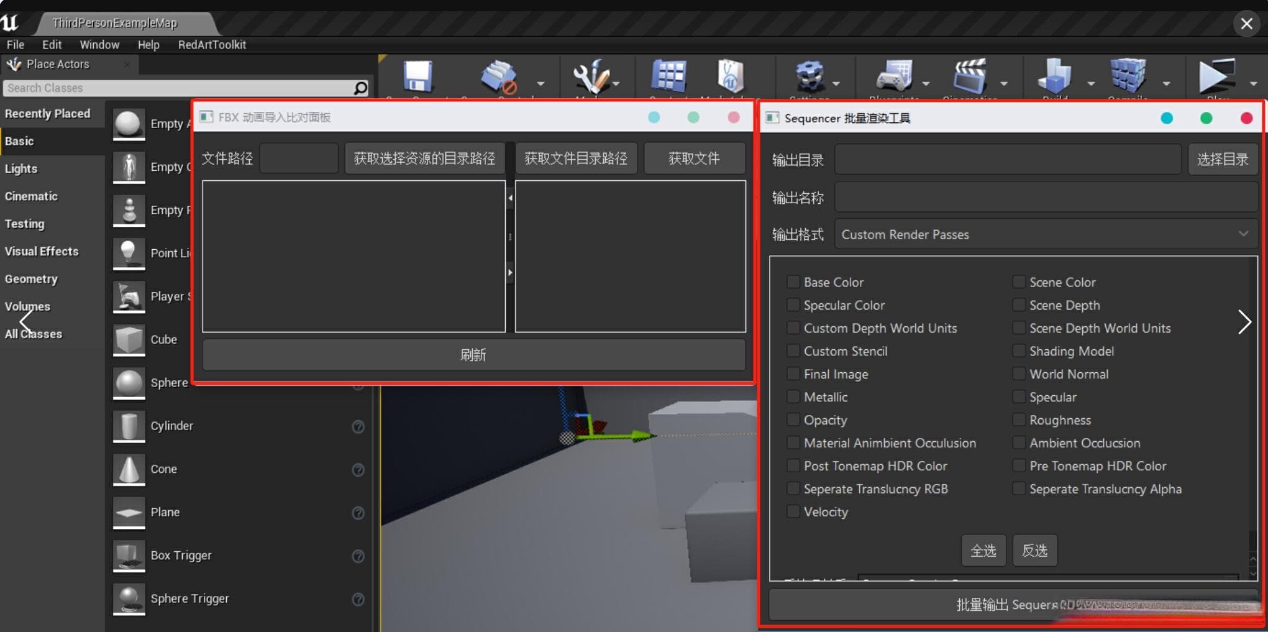The height and width of the screenshot is (632, 1268).
Task: Open the Blueprints toolbar icon
Action: point(895,77)
